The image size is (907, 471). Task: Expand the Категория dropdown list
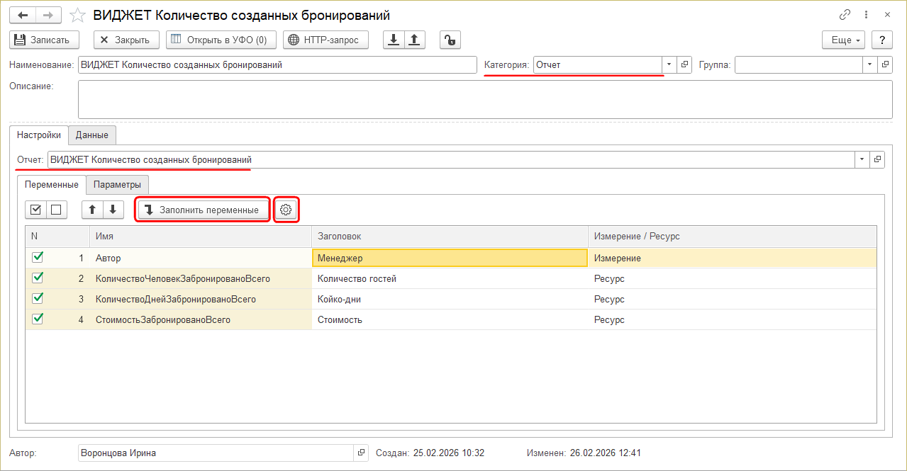point(669,65)
